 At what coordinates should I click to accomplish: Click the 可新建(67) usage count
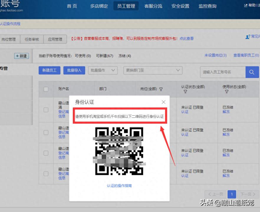[105, 56]
